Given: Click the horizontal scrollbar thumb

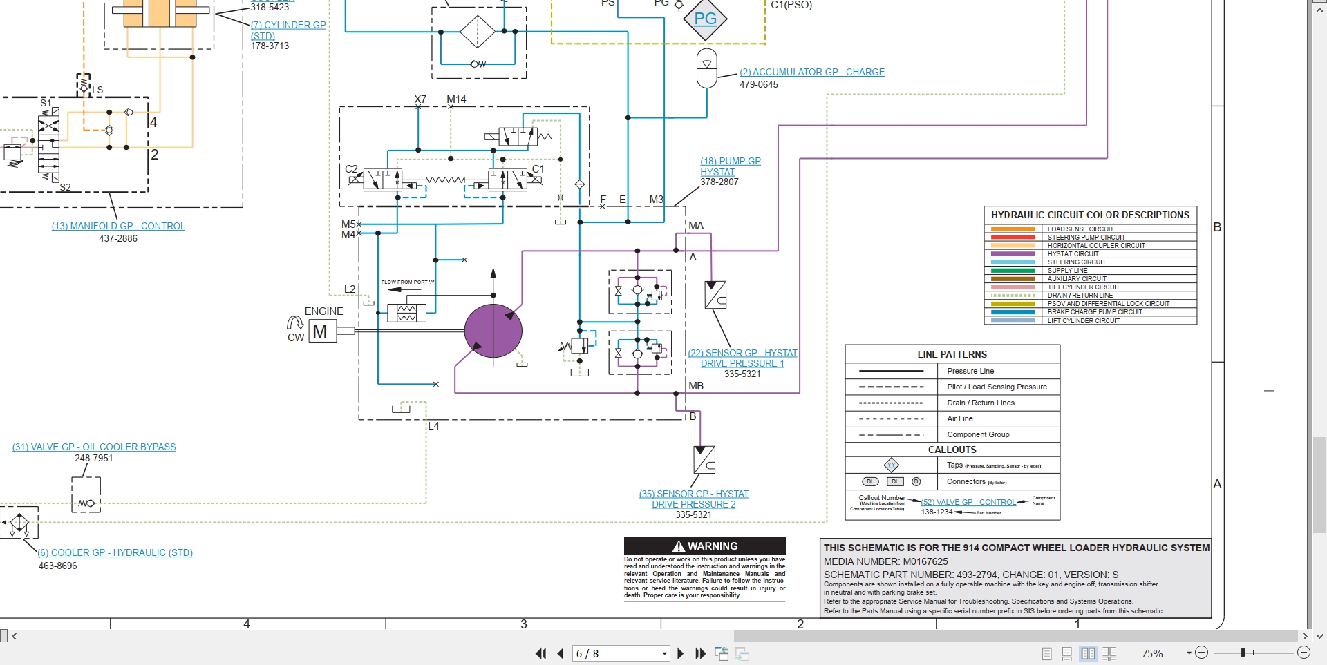Looking at the screenshot, I should click(1015, 636).
